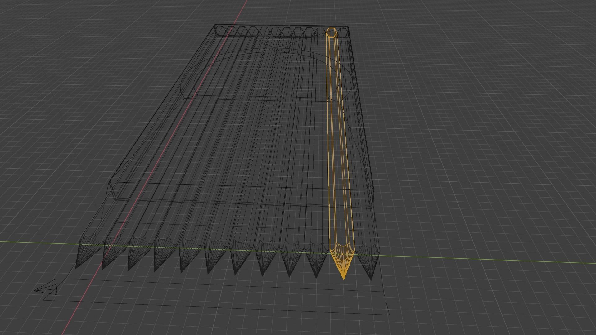Select the rightmost black pencil's tip
This screenshot has height=335, width=596.
click(x=368, y=262)
